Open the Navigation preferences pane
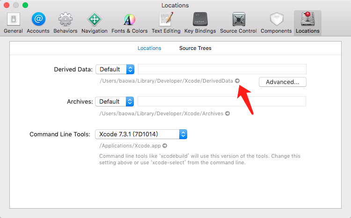 point(95,23)
